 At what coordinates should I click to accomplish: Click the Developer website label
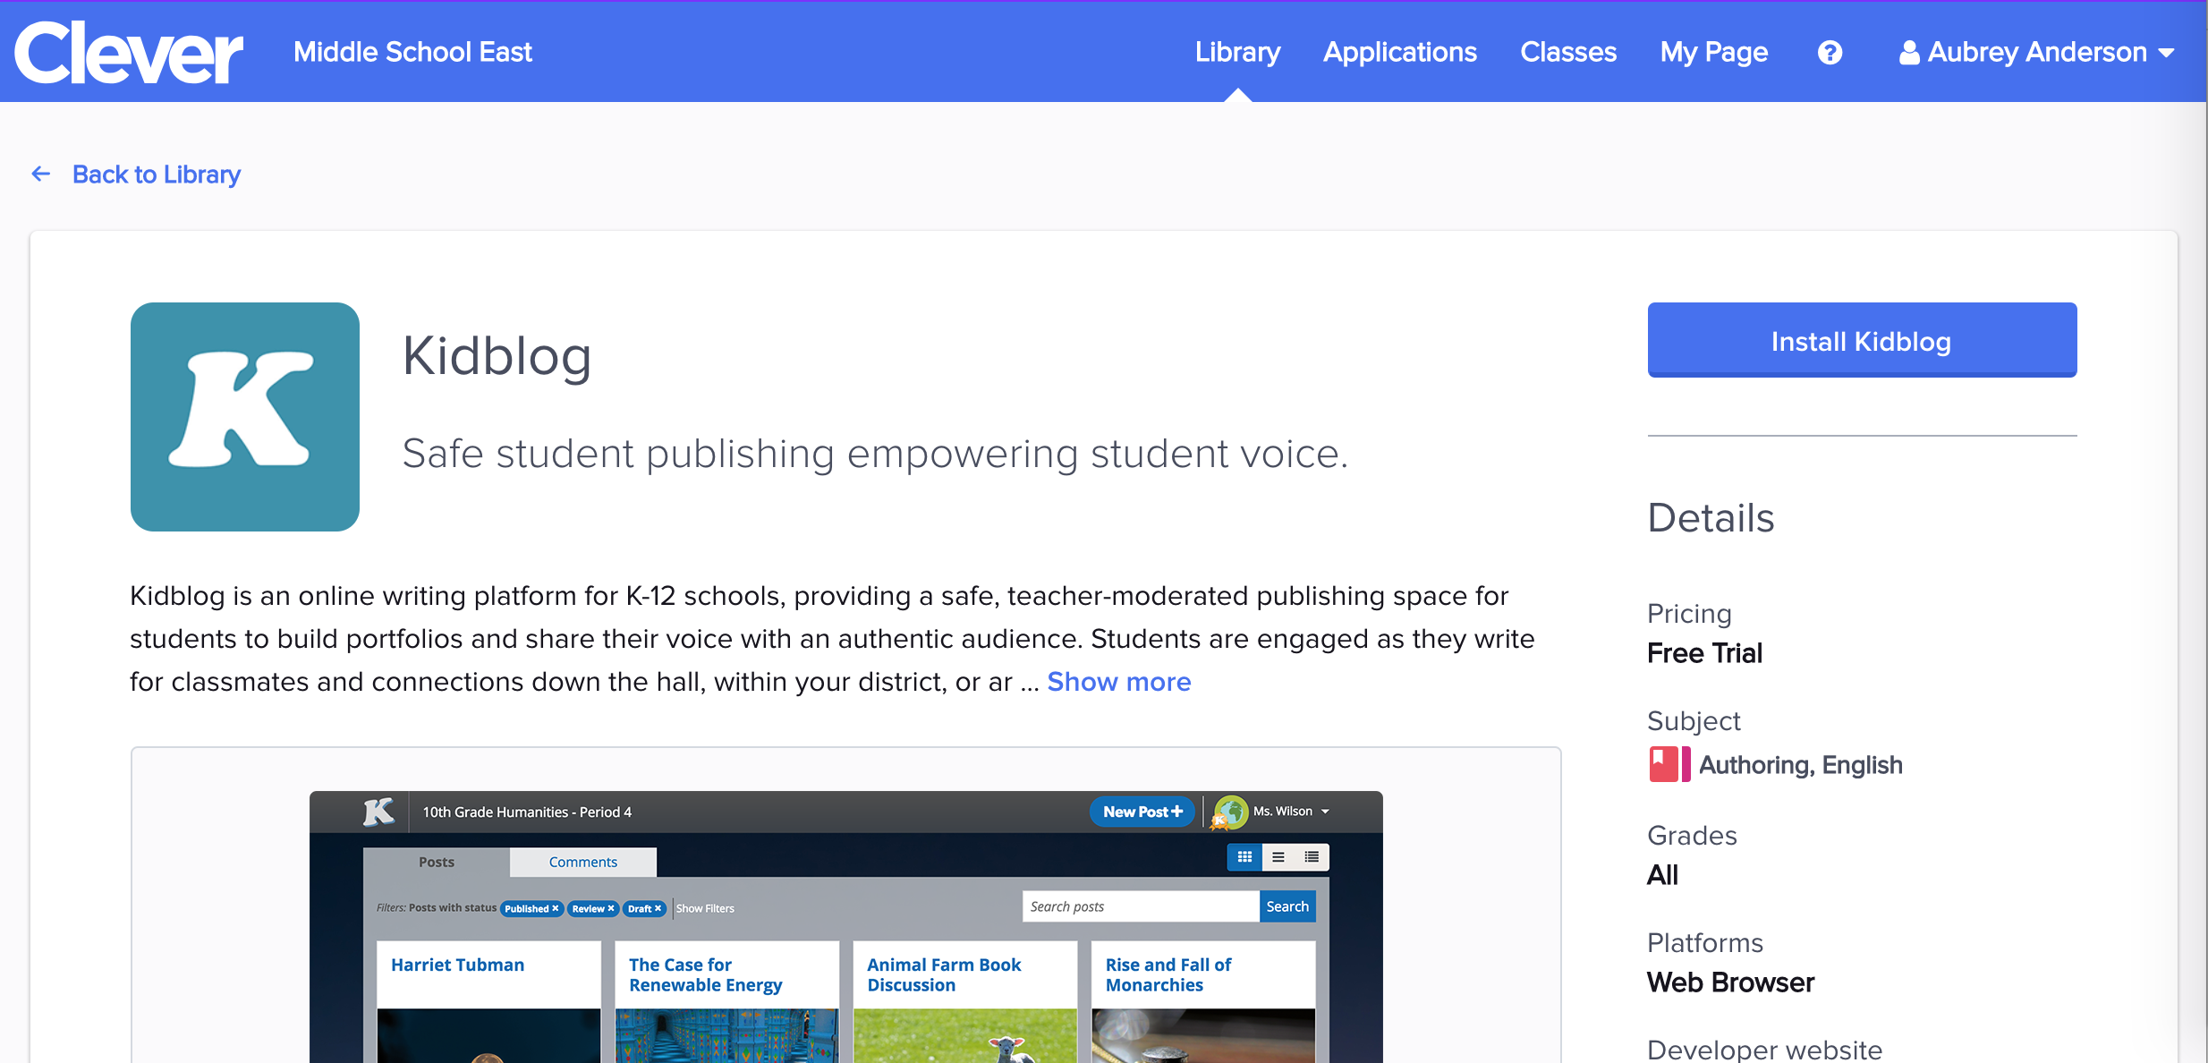tap(1764, 1049)
